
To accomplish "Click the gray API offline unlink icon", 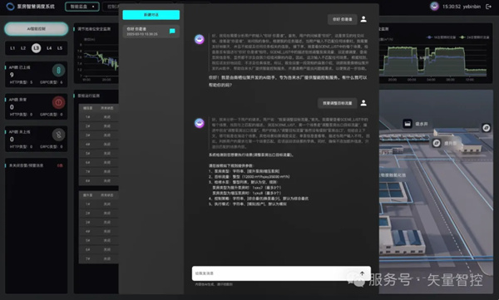I will [x=58, y=135].
